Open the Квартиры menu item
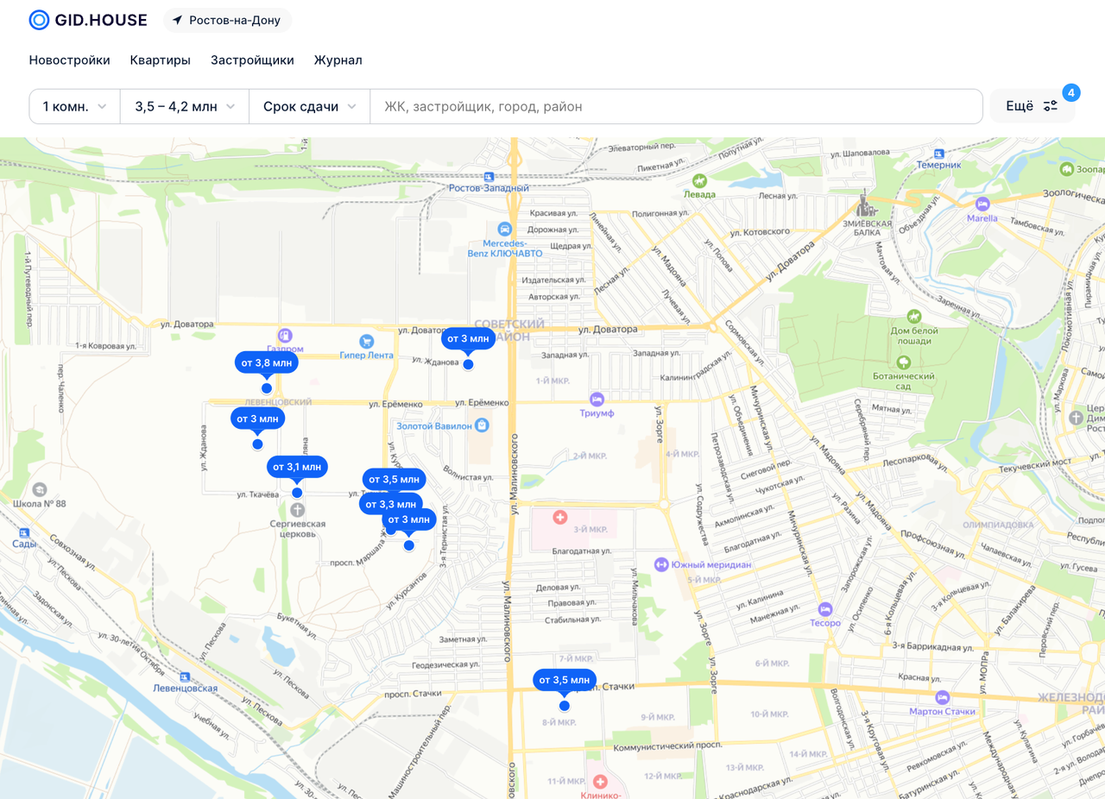 (161, 60)
